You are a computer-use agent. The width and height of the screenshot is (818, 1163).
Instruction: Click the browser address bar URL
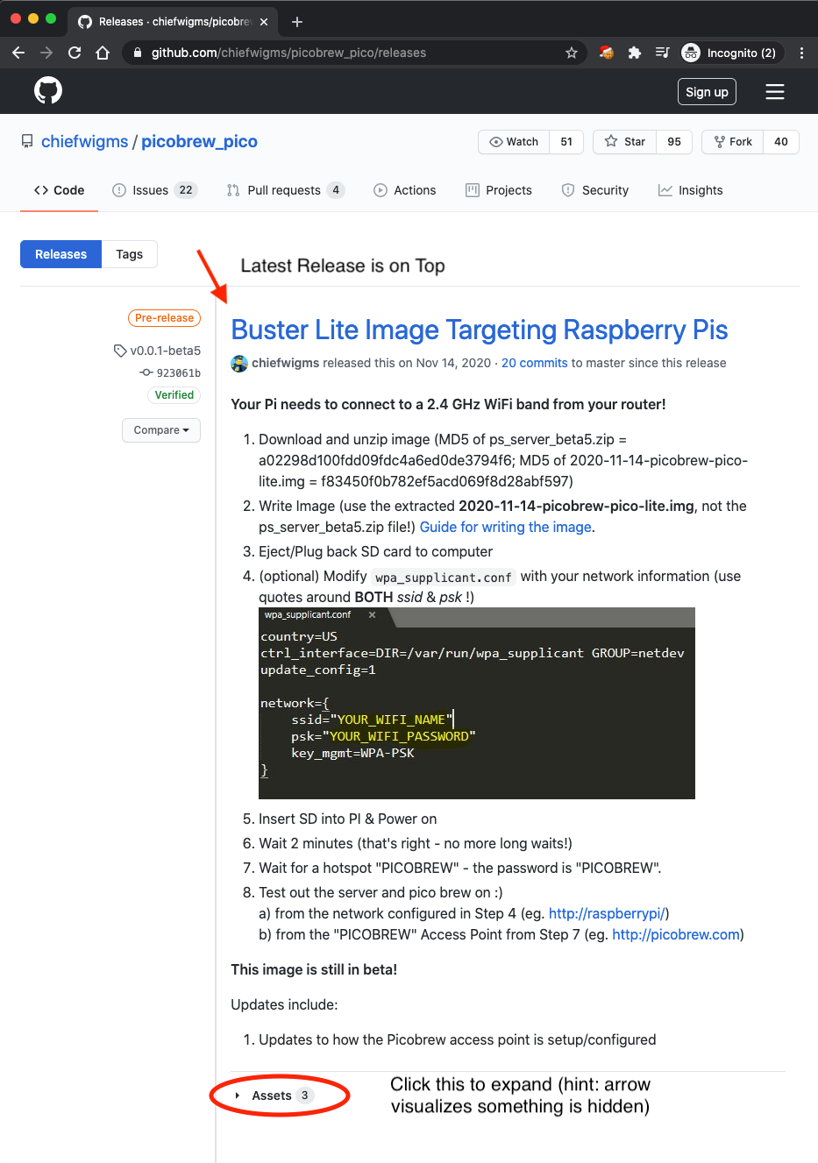pyautogui.click(x=288, y=53)
